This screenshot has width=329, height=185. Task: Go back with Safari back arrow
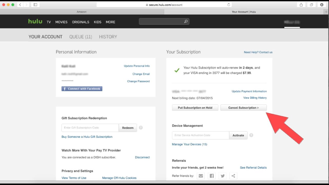tap(20, 5)
